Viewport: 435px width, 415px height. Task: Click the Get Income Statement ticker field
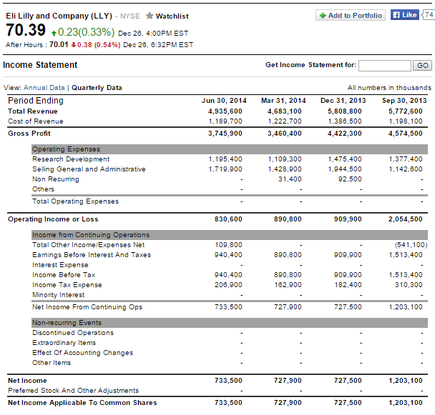point(384,65)
